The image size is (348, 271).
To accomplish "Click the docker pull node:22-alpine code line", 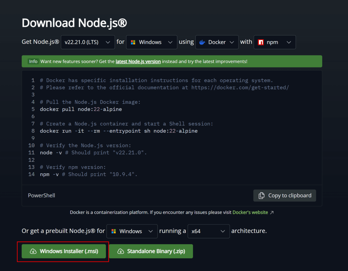I will click(x=81, y=109).
